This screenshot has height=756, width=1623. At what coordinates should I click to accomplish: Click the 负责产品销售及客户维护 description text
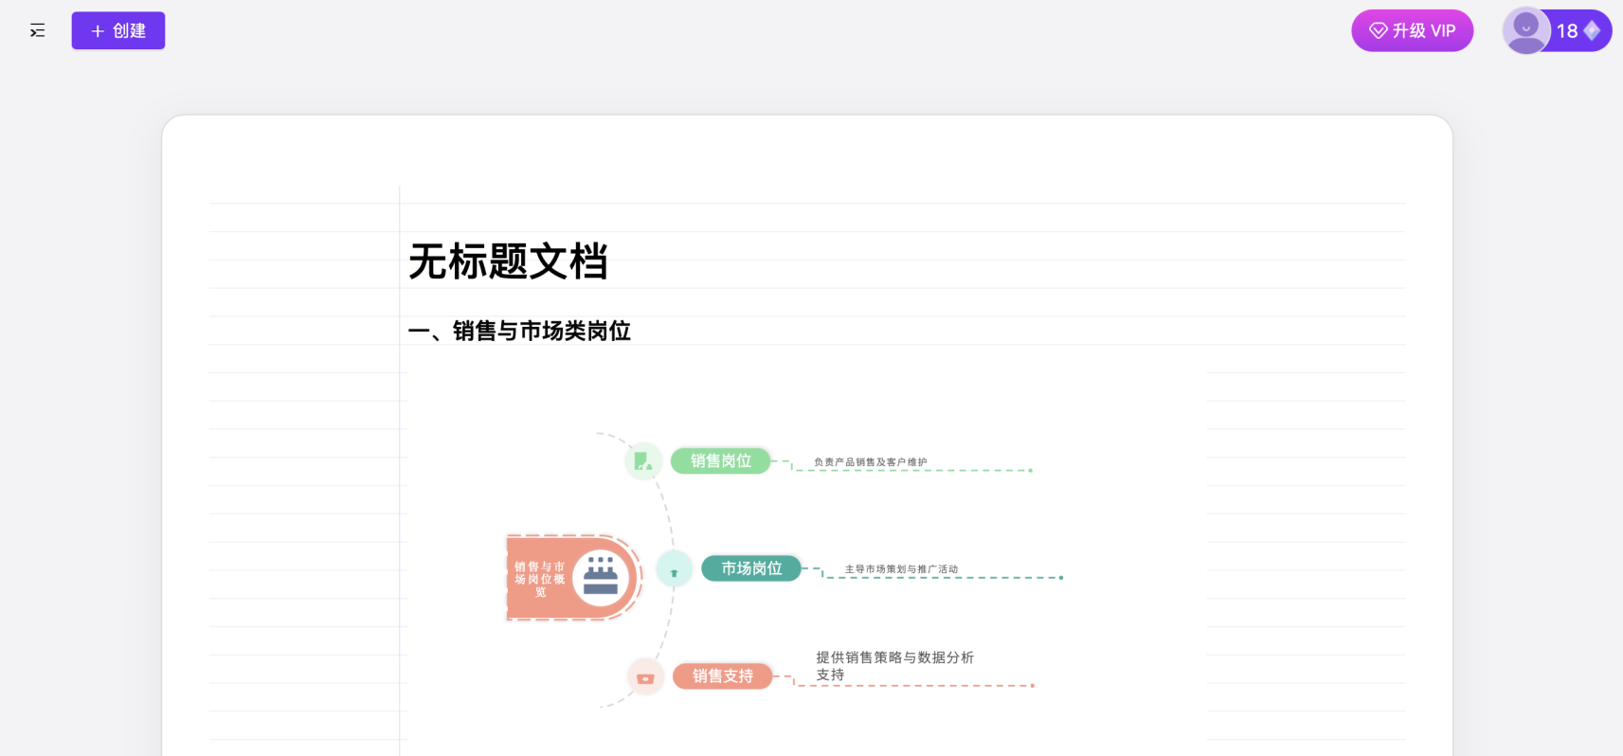click(870, 462)
